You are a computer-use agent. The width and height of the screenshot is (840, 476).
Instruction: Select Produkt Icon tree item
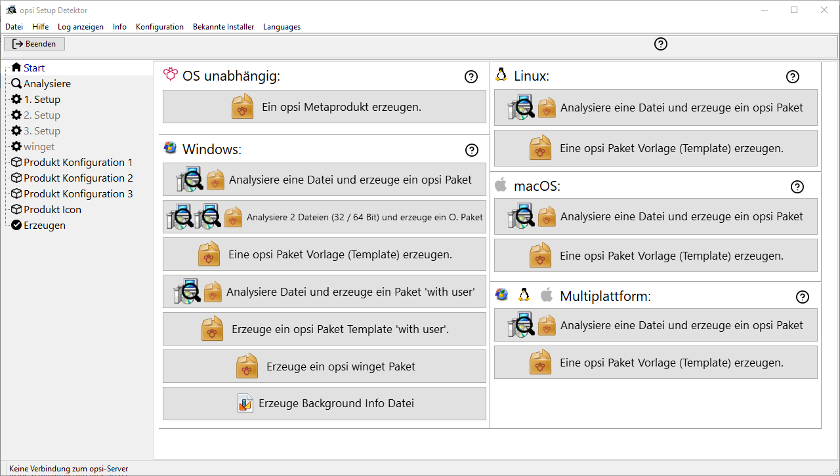coord(52,209)
